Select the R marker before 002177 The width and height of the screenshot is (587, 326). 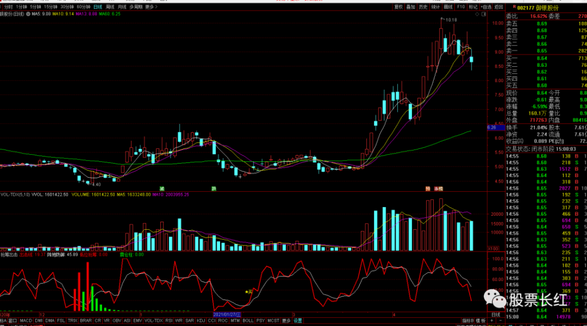pyautogui.click(x=514, y=6)
